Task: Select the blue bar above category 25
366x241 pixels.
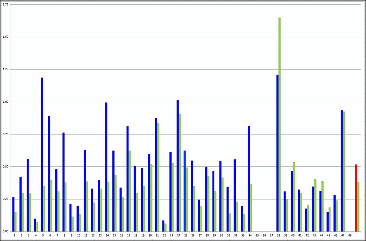Action: coord(184,191)
